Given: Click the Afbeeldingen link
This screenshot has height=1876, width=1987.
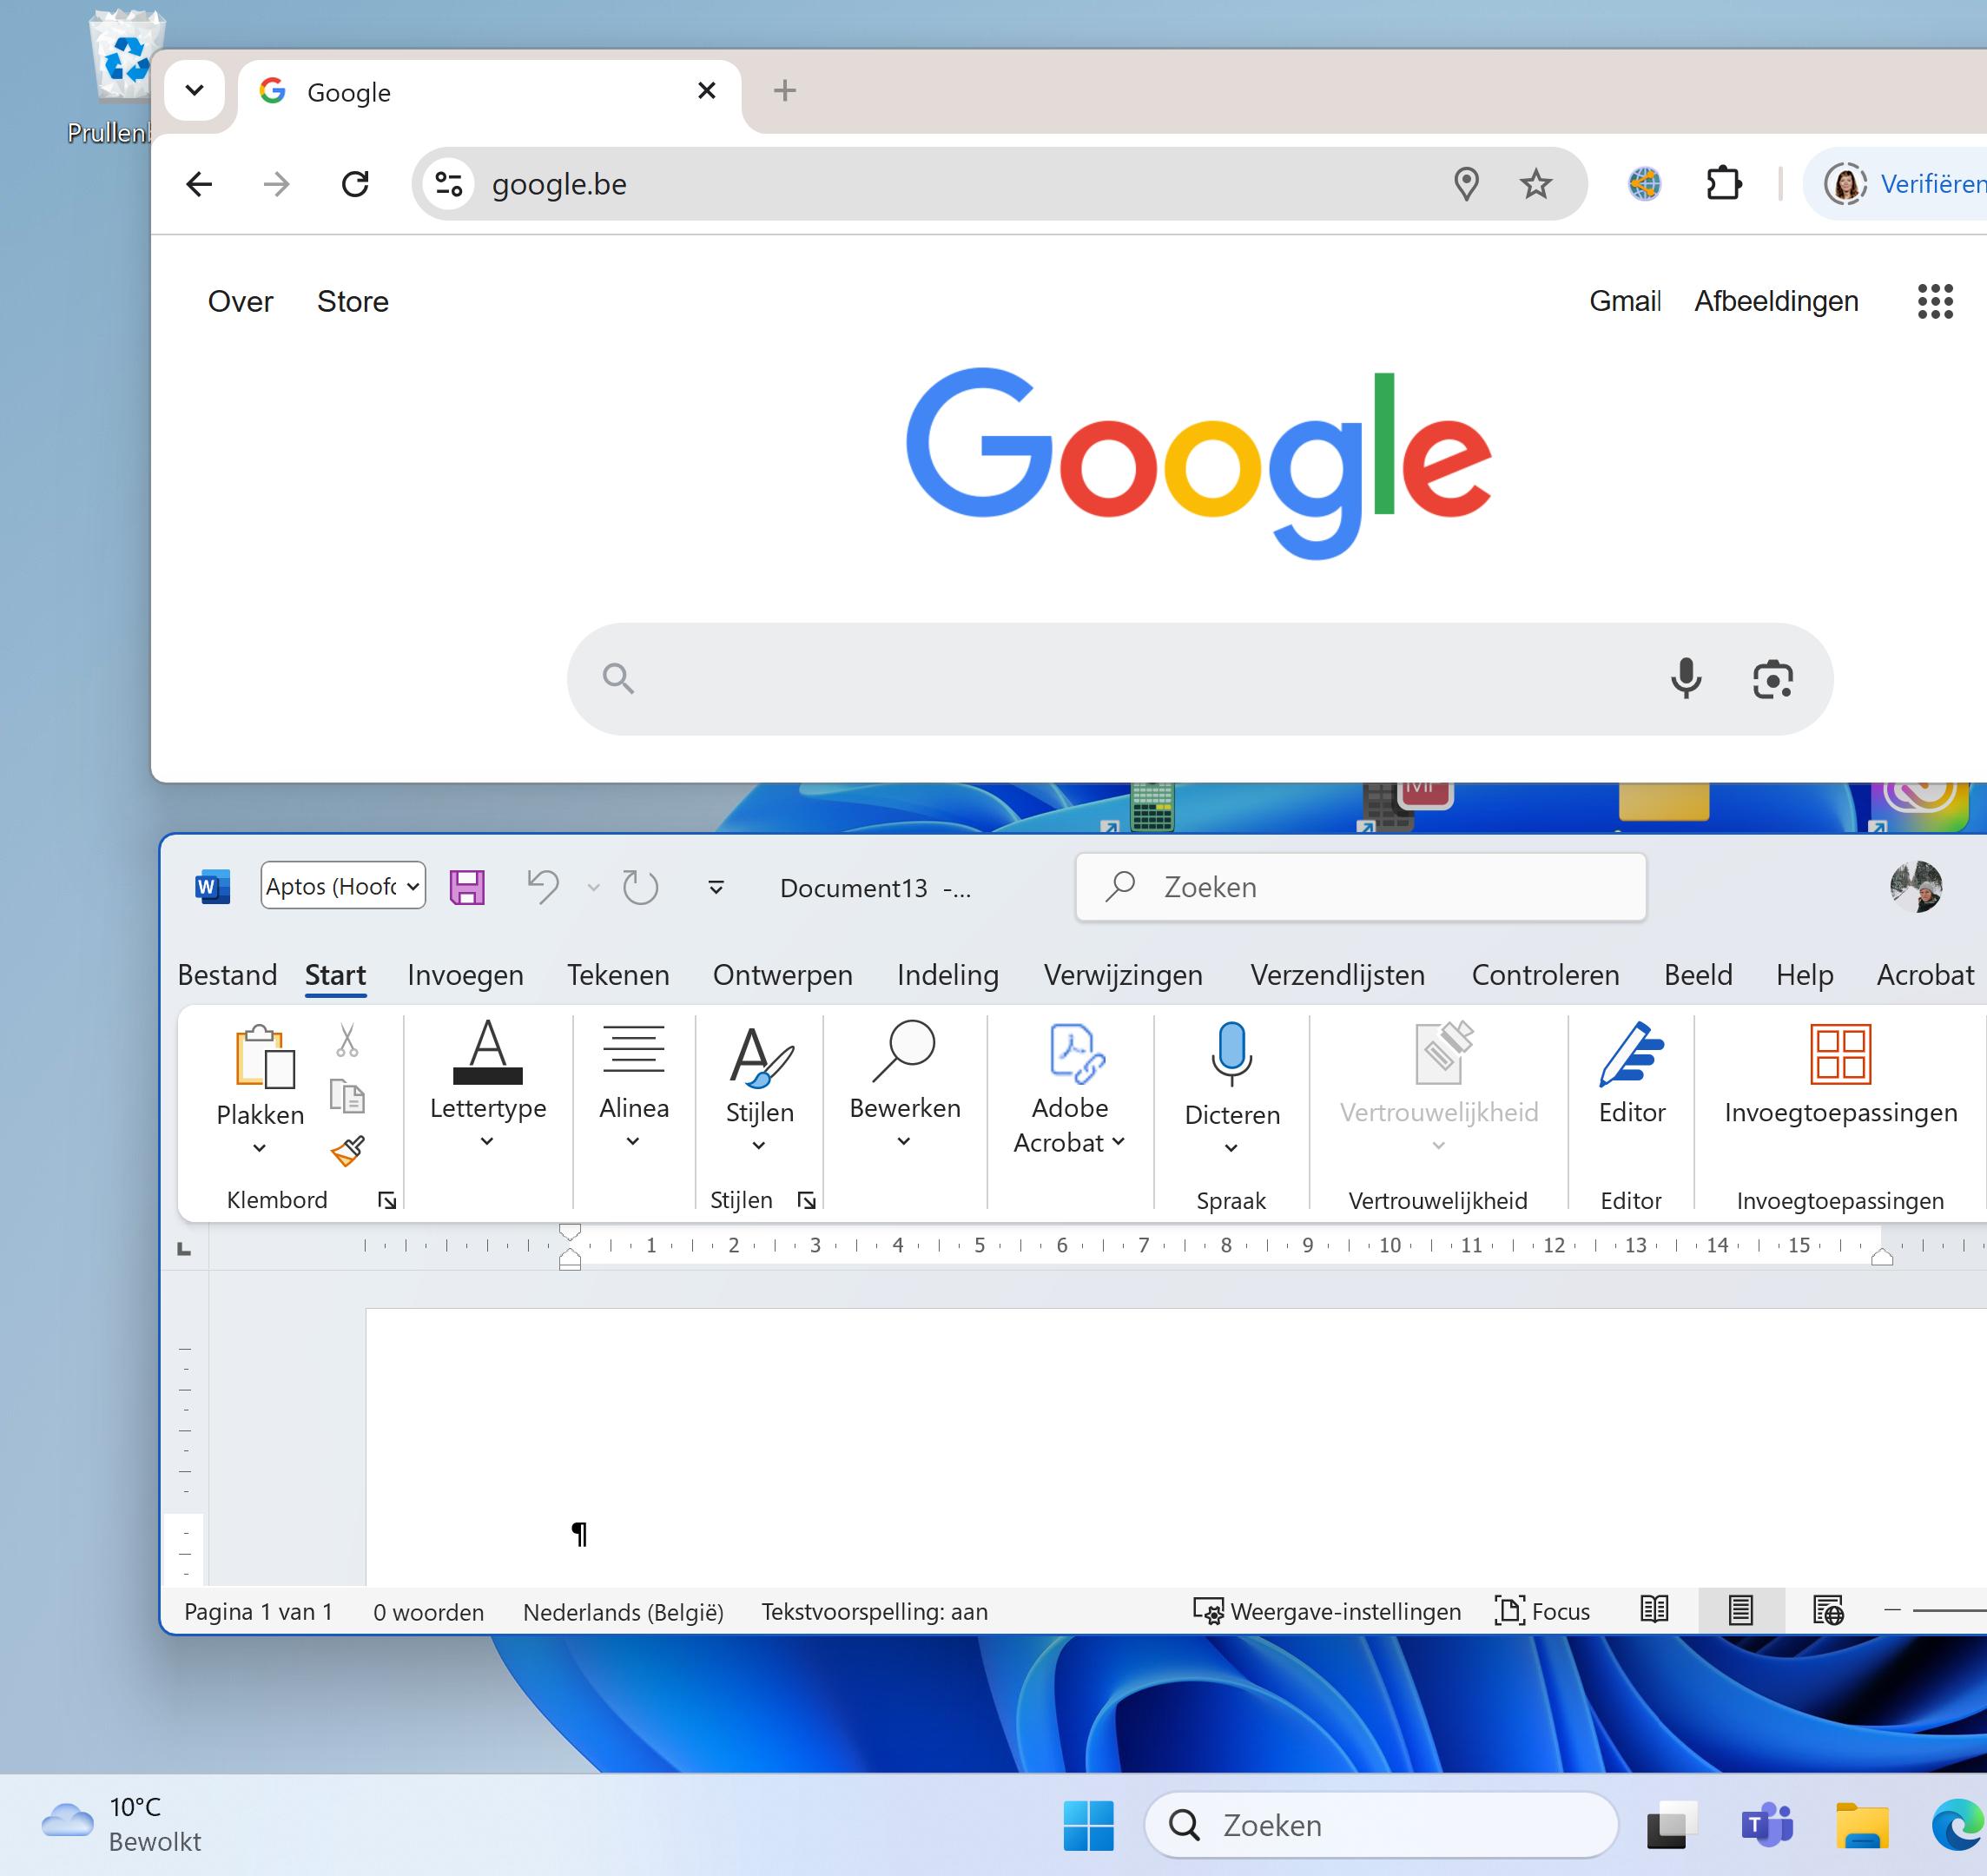Looking at the screenshot, I should pos(1775,301).
